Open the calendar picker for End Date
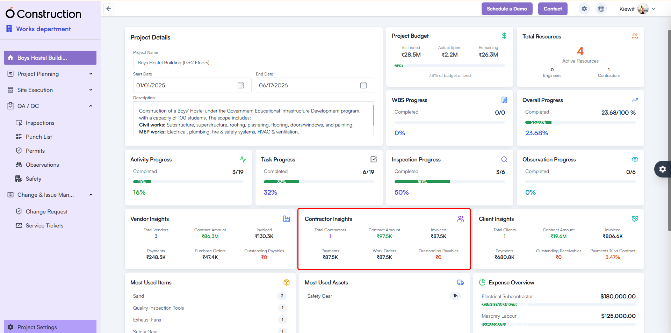This screenshot has height=333, width=671. tap(364, 85)
